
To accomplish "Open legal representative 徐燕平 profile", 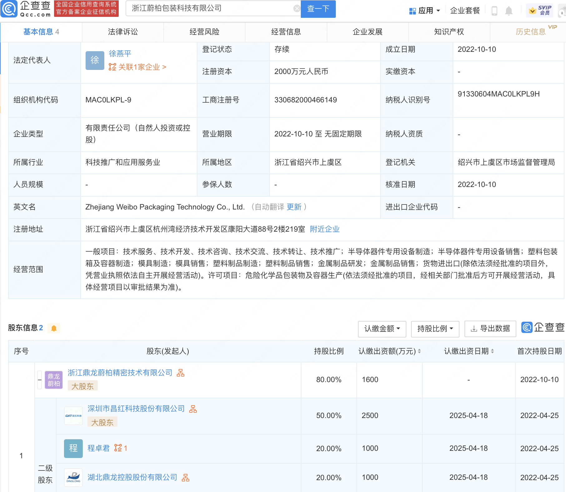I will (120, 53).
